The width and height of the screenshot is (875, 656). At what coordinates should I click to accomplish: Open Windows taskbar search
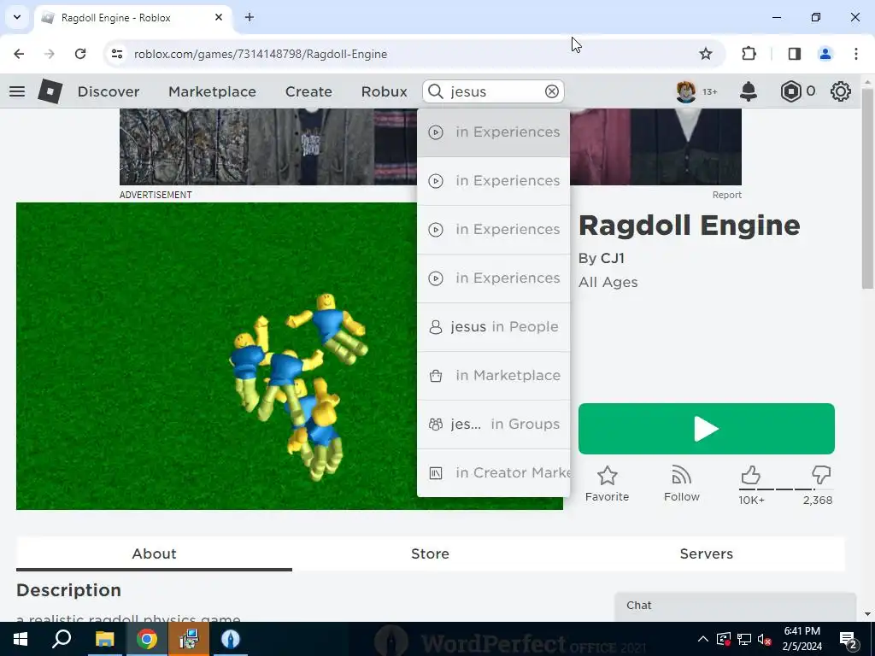62,639
